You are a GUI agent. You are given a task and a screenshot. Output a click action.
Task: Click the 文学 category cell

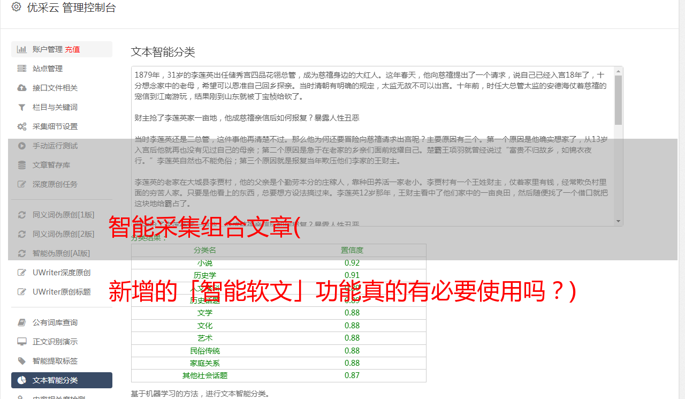click(x=205, y=313)
